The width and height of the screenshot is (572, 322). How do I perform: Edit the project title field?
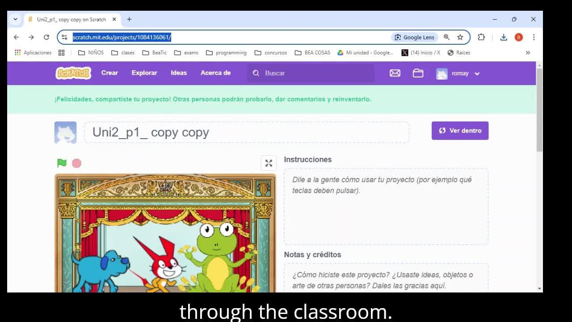(x=247, y=132)
